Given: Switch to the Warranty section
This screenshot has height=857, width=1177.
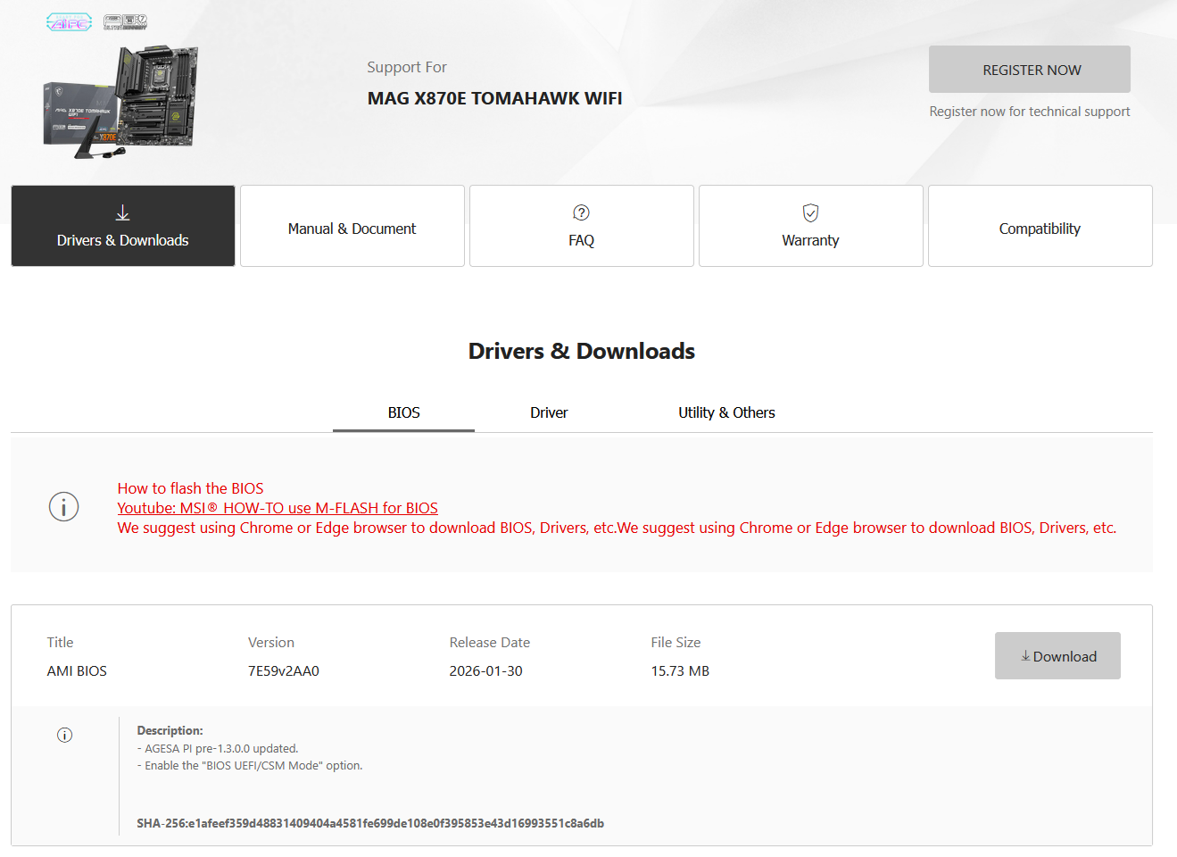Looking at the screenshot, I should (x=811, y=226).
